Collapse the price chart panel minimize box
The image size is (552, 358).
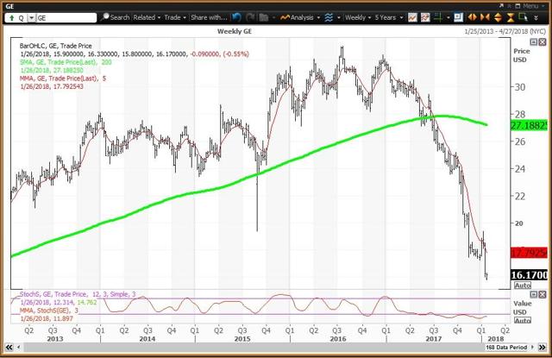point(534,42)
